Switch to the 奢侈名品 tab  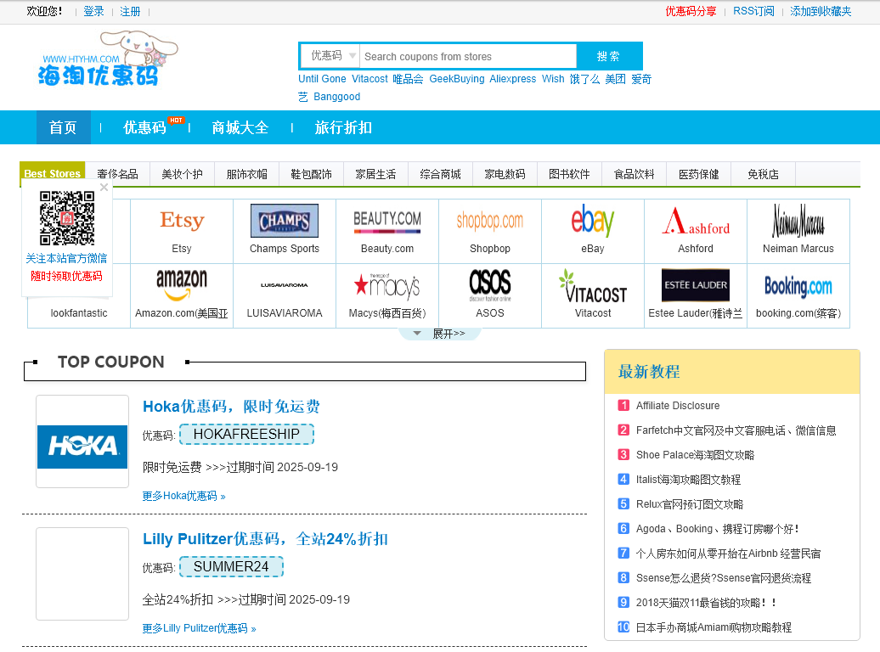(117, 174)
